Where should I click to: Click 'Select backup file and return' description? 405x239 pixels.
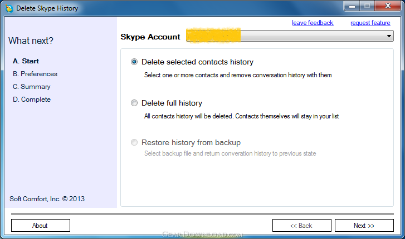230,153
